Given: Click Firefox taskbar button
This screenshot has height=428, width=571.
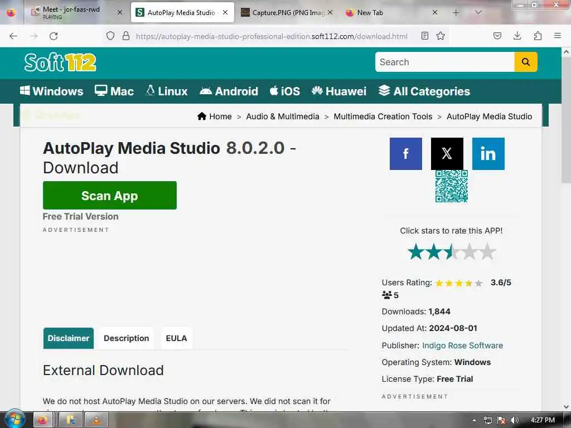Looking at the screenshot, I should pos(43,420).
